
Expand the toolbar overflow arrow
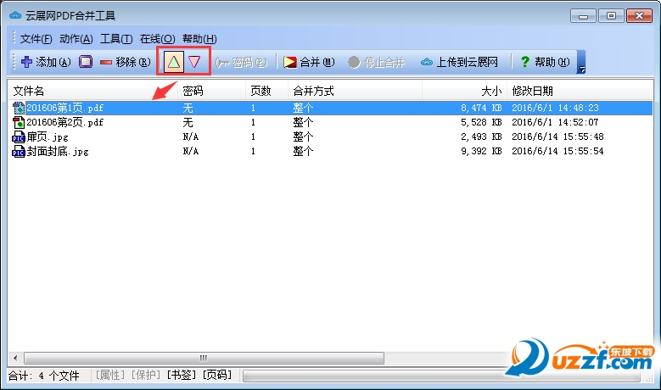581,62
